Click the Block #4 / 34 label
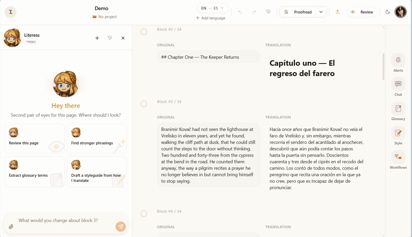The width and height of the screenshot is (412, 237). pyautogui.click(x=169, y=211)
